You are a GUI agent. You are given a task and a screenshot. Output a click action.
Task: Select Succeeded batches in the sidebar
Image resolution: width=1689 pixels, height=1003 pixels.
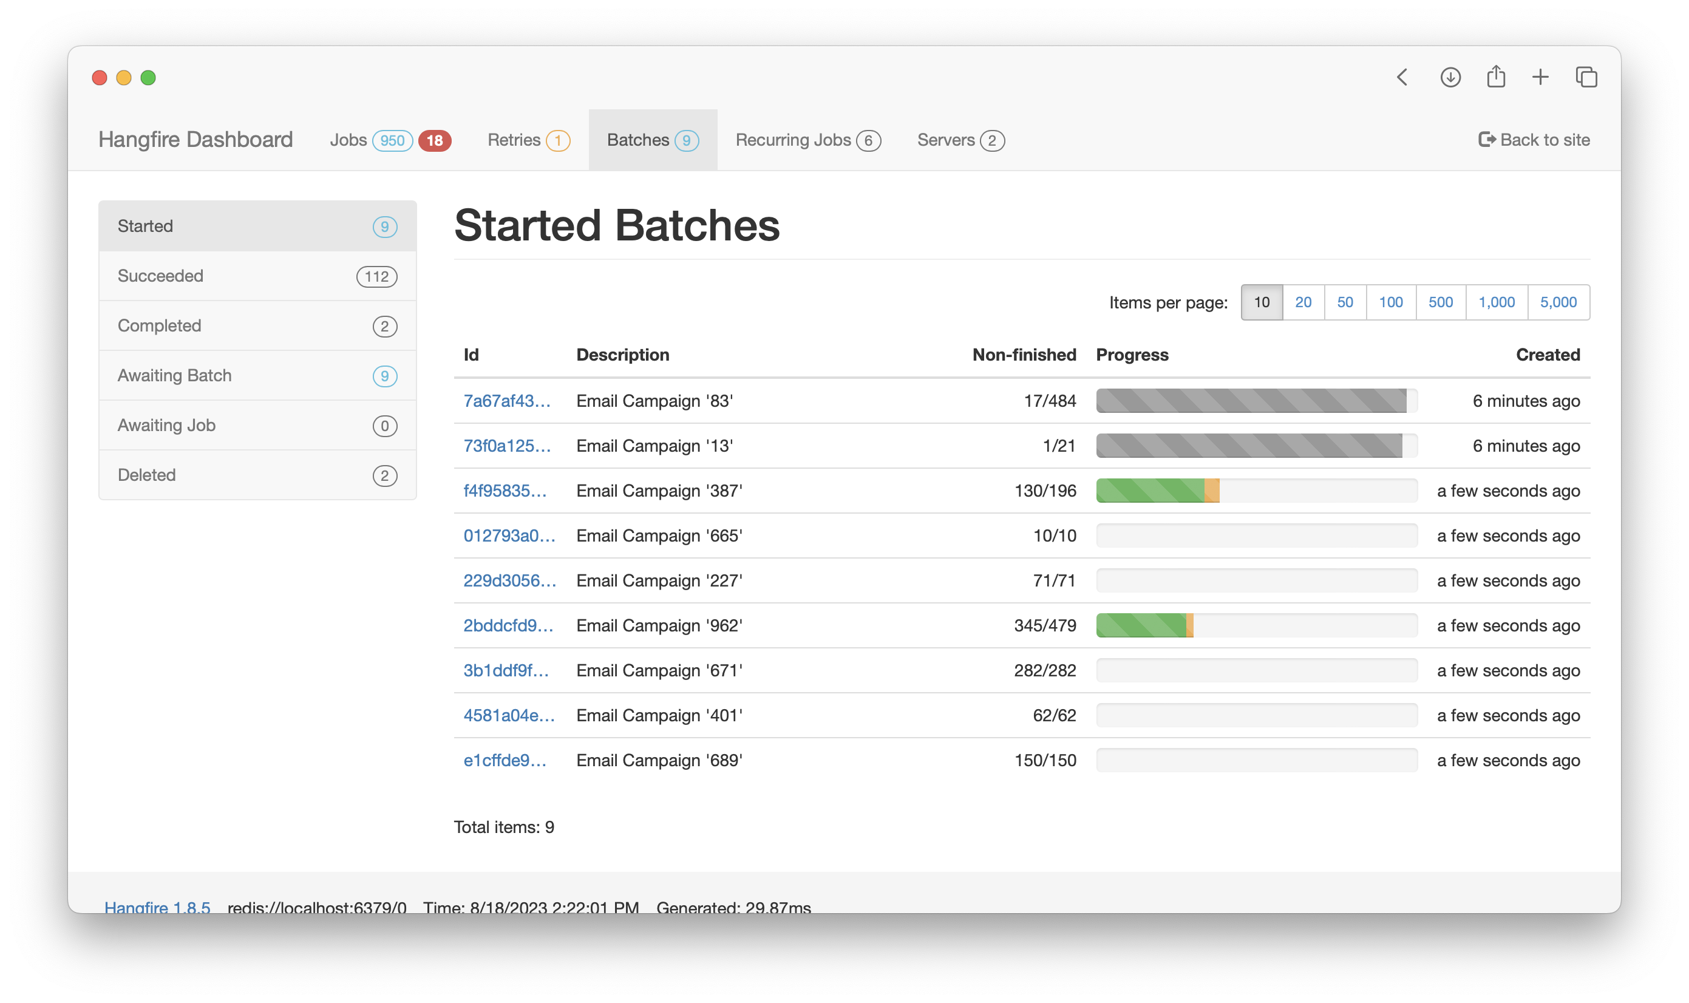(257, 276)
